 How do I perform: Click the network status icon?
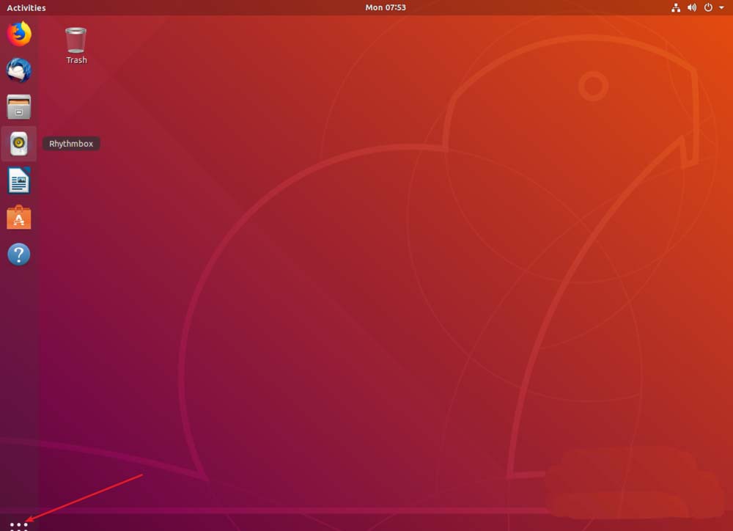pos(676,7)
